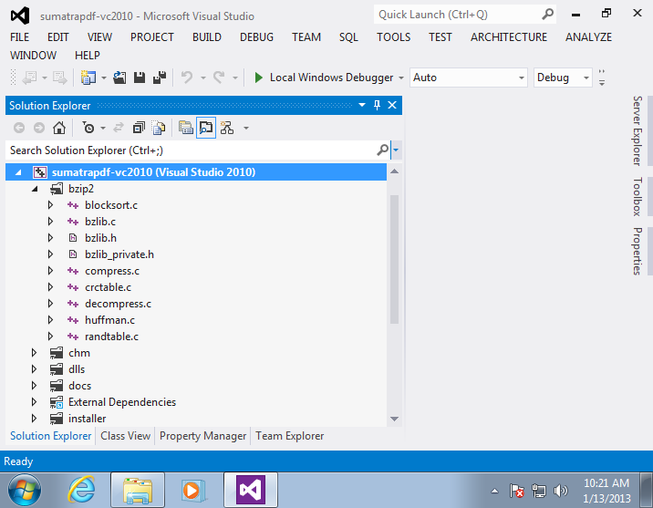Open Windows Explorer from taskbar

coord(138,490)
